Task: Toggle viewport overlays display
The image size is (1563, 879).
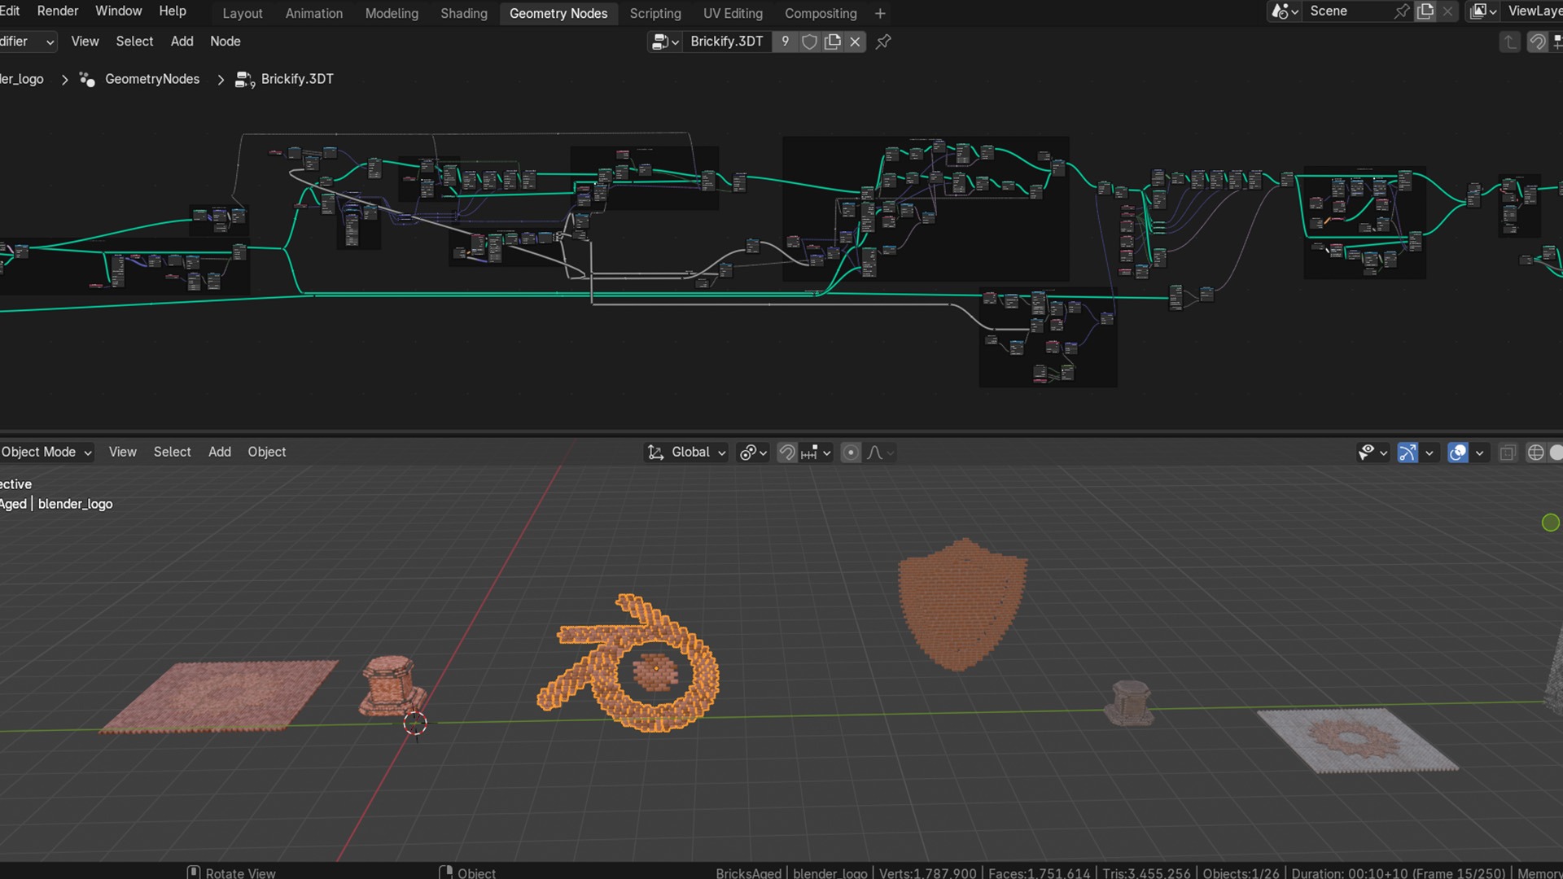Action: (x=1458, y=453)
